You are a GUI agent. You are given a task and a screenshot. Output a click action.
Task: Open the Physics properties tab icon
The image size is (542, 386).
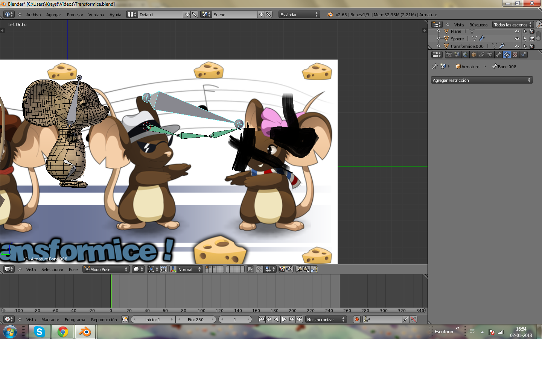(523, 55)
